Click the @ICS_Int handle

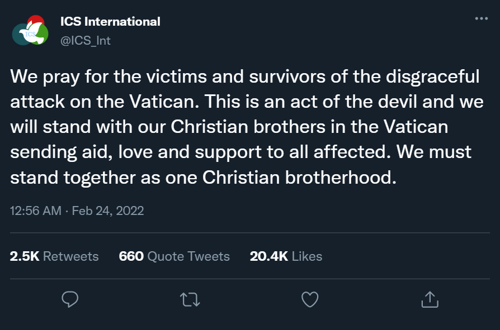coord(86,40)
